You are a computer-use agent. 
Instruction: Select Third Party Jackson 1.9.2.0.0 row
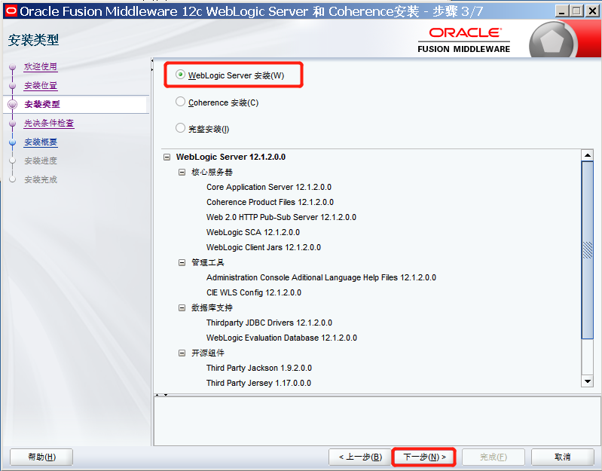(x=258, y=368)
